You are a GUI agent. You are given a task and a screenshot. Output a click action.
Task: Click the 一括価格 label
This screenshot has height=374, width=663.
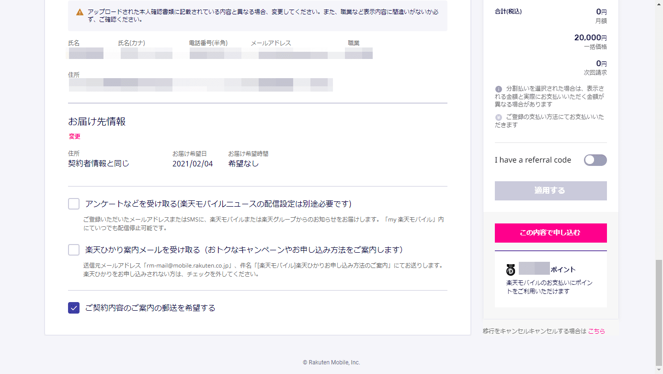(595, 47)
